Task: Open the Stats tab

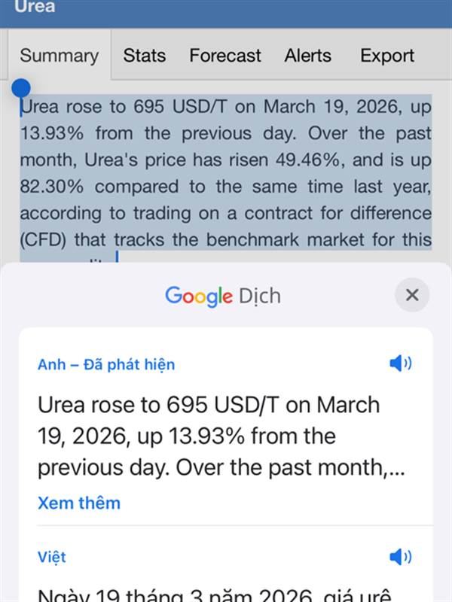Action: 145,55
